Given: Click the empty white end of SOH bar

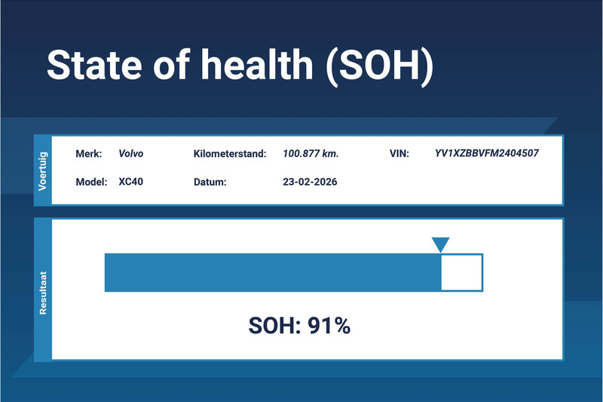Looking at the screenshot, I should coord(461,272).
